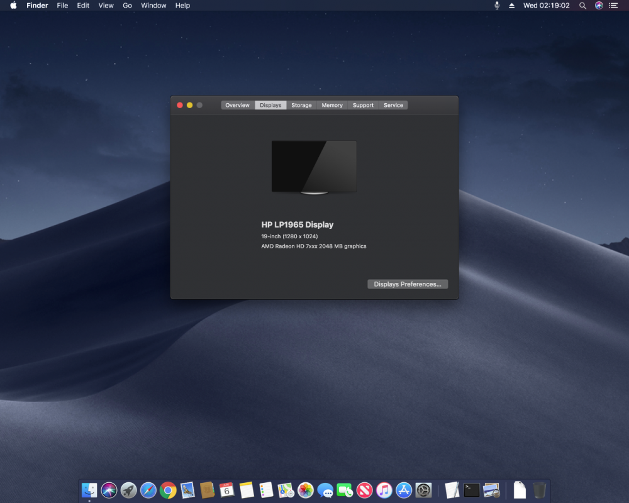This screenshot has height=503, width=629.
Task: Open the Finder menu
Action: pos(37,6)
